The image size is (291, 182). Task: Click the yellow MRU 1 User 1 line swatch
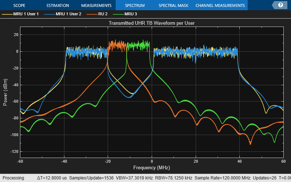coord(6,14)
